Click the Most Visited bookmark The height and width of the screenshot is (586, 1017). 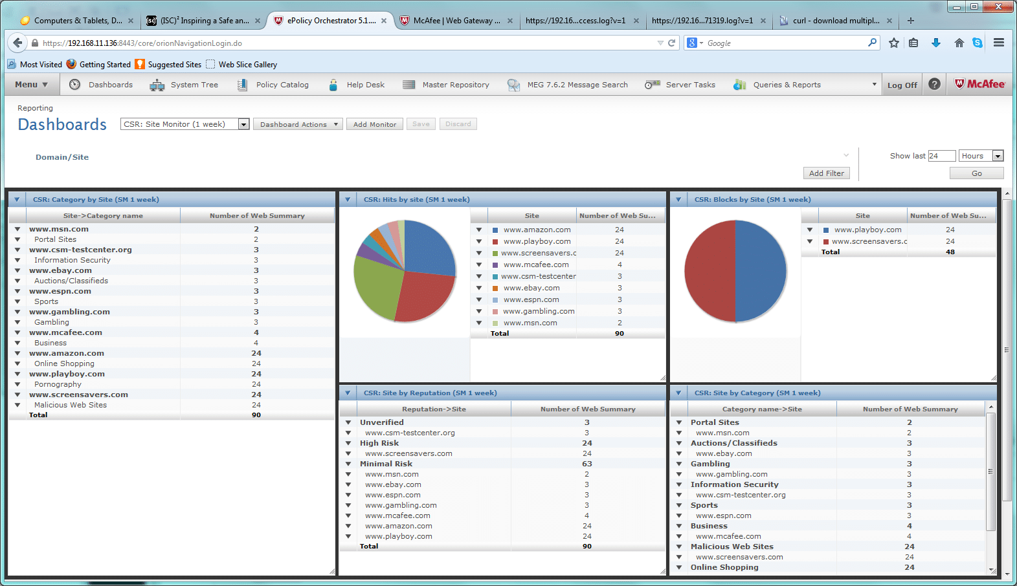point(35,65)
